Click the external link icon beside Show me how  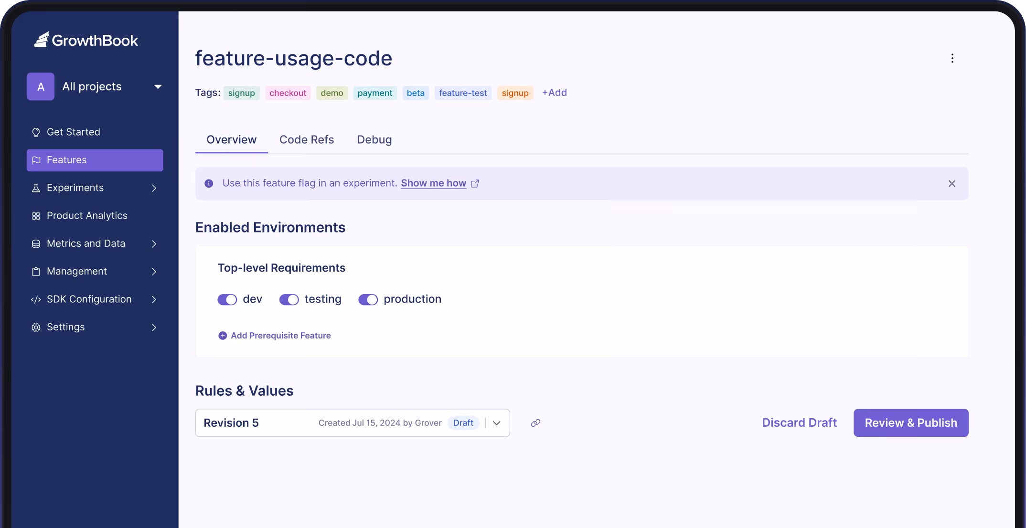[475, 183]
